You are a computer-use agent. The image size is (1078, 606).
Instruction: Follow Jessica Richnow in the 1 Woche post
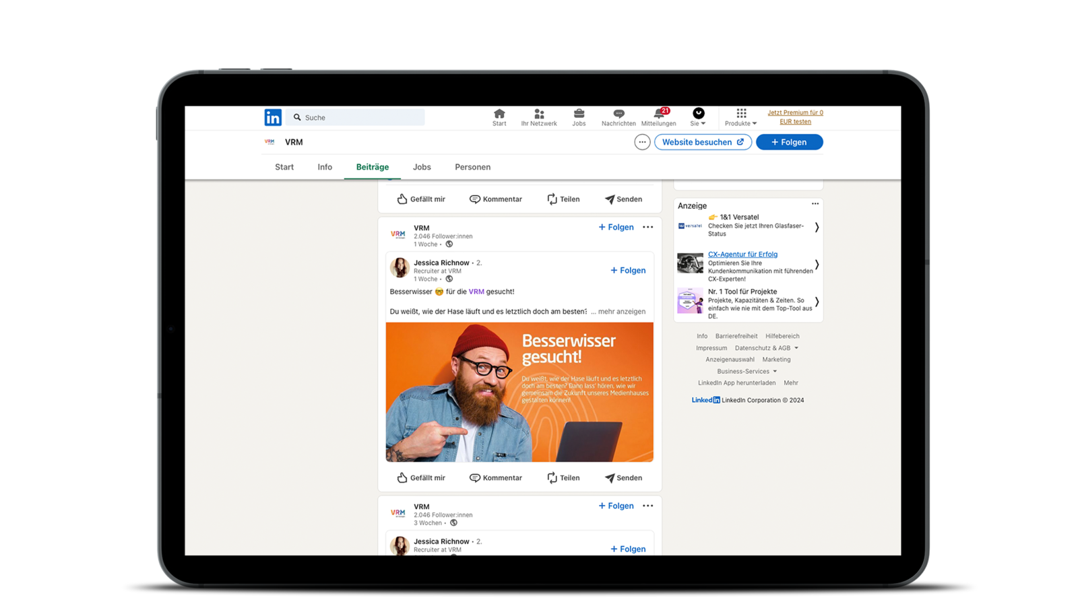pos(628,270)
